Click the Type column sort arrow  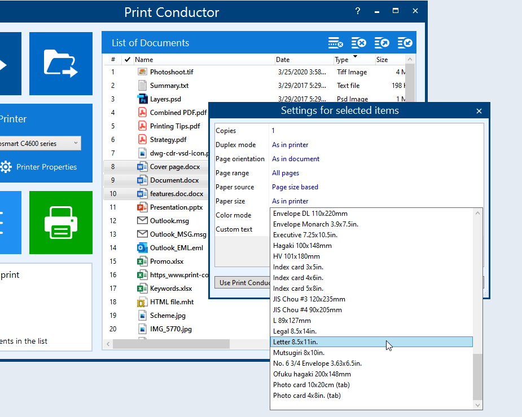(355, 57)
